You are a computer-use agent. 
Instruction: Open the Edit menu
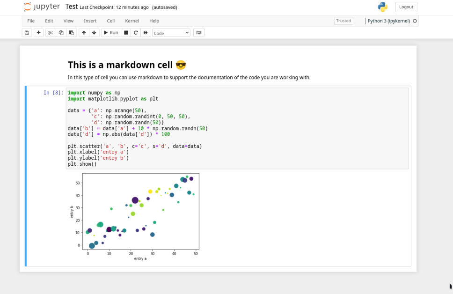(49, 21)
